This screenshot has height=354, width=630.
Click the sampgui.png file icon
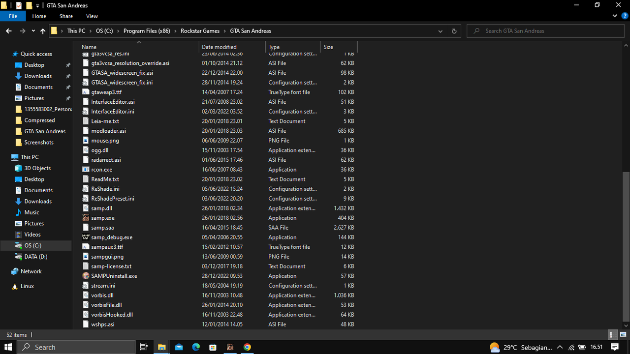(86, 257)
